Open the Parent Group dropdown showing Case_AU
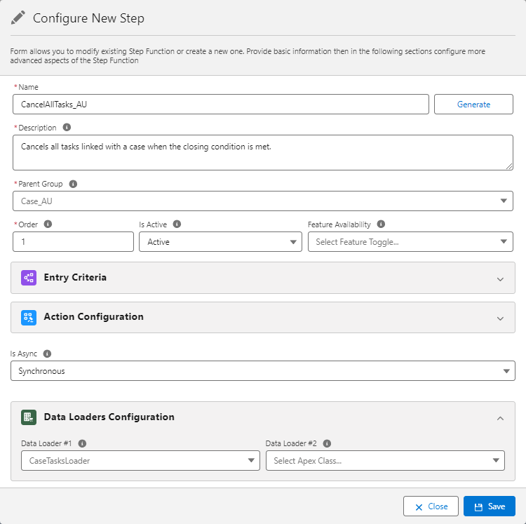Viewport: 526px width, 524px height. pos(263,201)
